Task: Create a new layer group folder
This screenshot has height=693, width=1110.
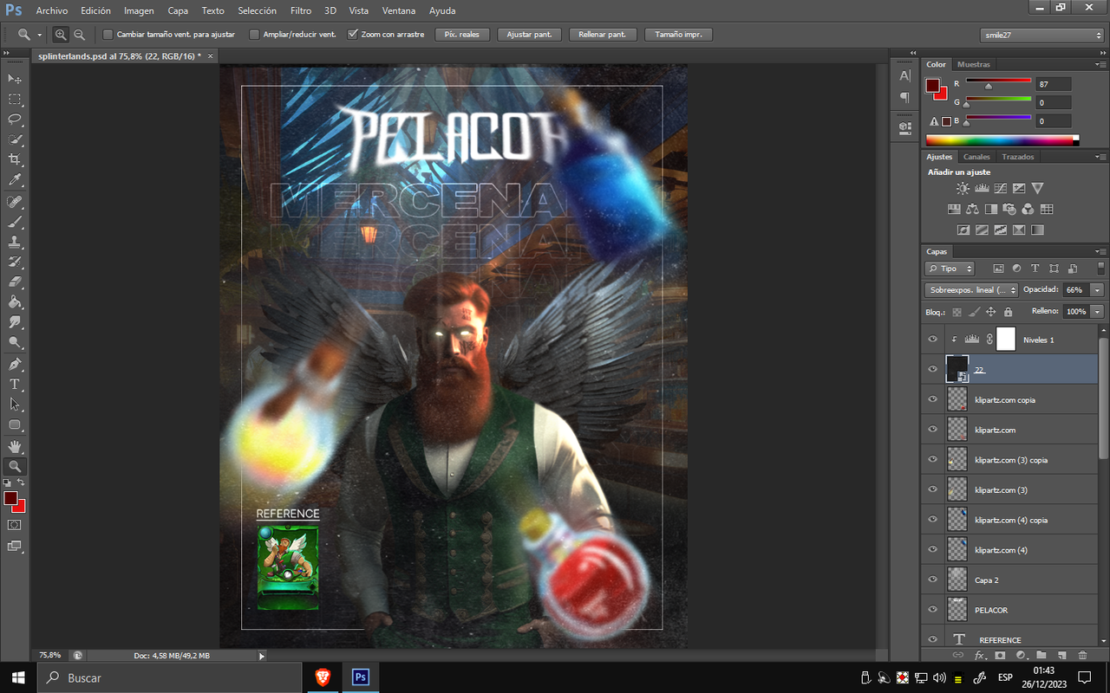Action: tap(1041, 656)
